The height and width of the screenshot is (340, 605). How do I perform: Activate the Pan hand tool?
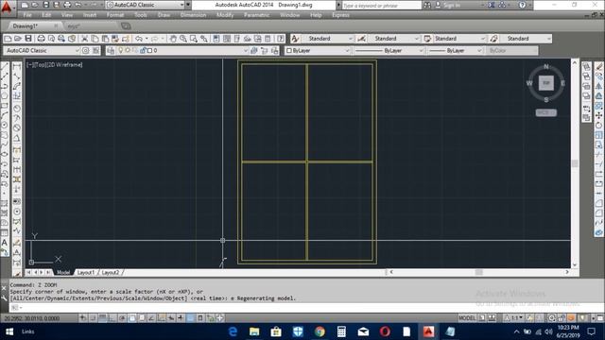pos(173,39)
